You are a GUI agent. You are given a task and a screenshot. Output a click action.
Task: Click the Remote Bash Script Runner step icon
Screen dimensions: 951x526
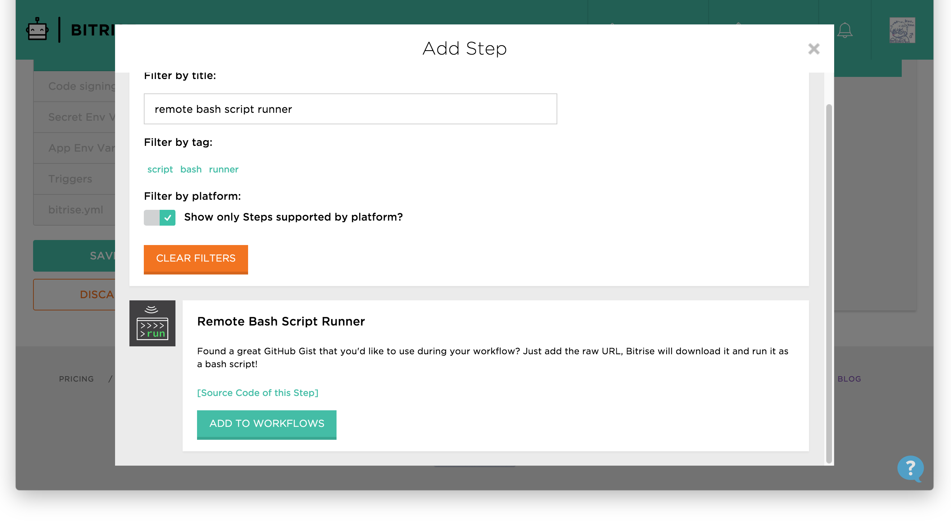152,323
